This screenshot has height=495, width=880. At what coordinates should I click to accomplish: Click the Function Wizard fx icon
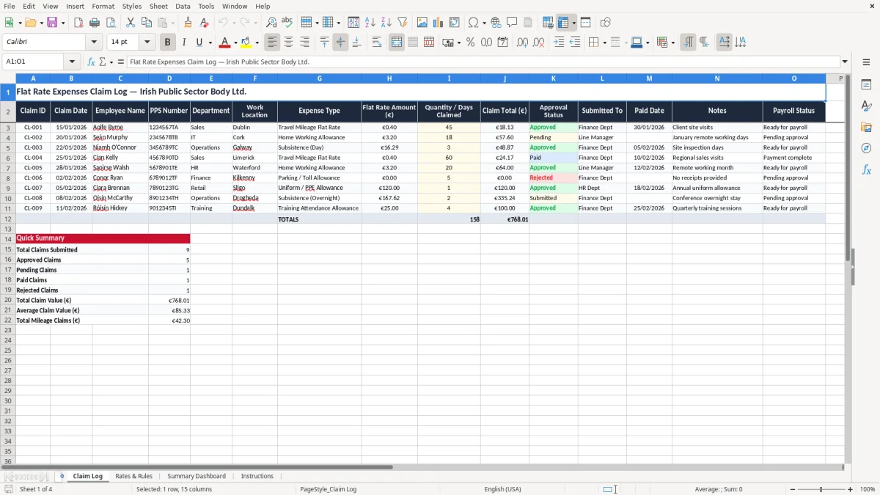click(91, 62)
